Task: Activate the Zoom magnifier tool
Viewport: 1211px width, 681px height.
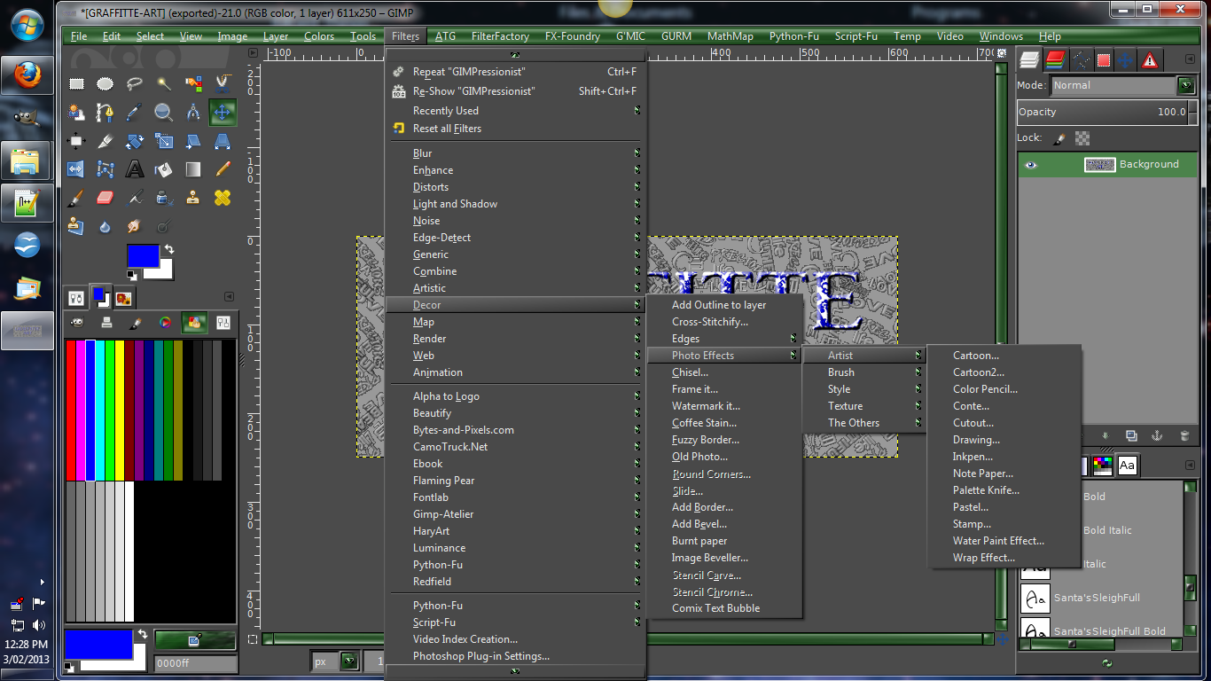Action: coord(164,113)
